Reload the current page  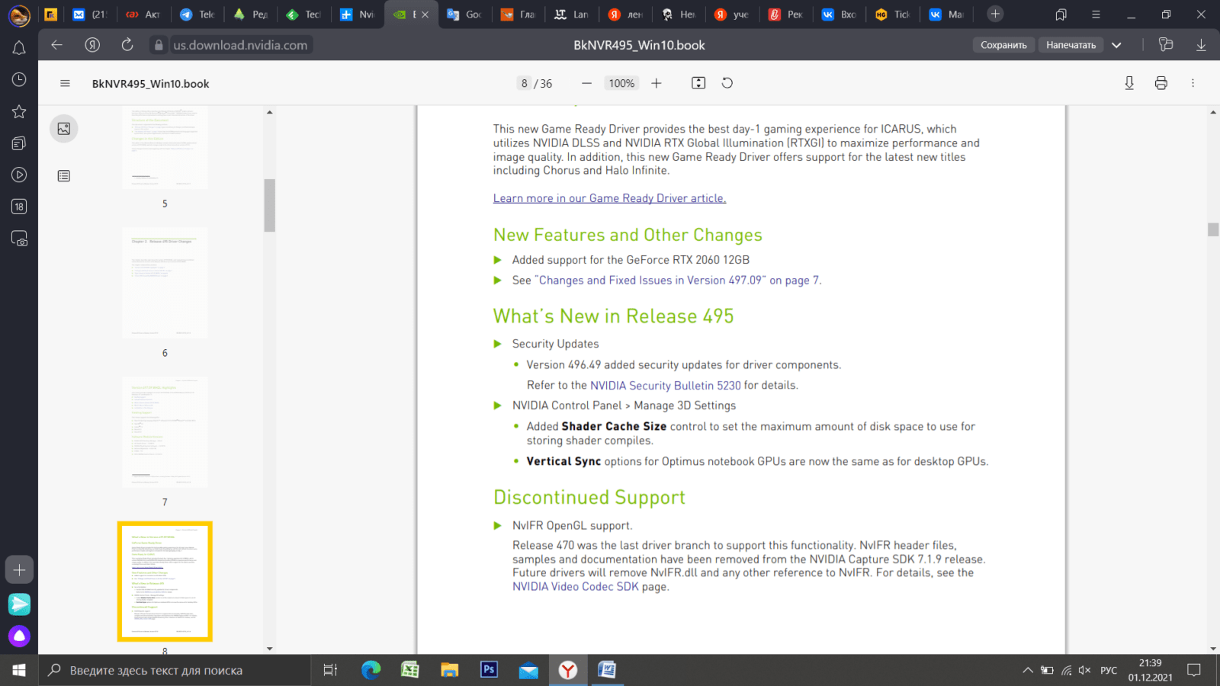tap(127, 45)
